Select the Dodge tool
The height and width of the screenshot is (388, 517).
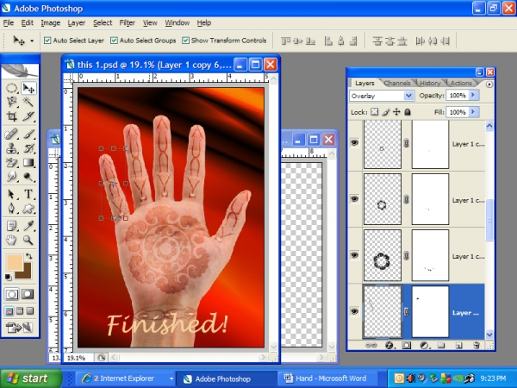click(28, 177)
